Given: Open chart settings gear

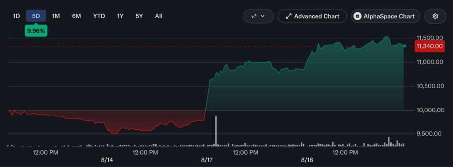Looking at the screenshot, I should pyautogui.click(x=435, y=16).
